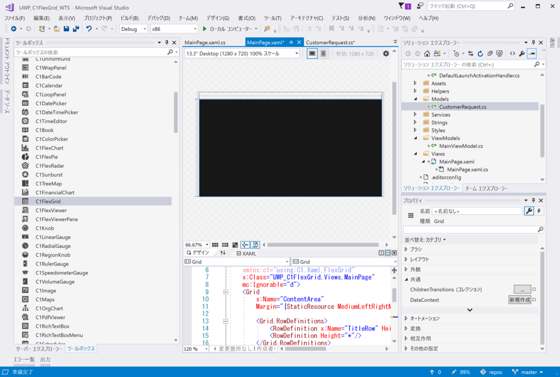Image resolution: width=560 pixels, height=377 pixels.
Task: Open the エラー一覧 panel
Action: [24, 359]
